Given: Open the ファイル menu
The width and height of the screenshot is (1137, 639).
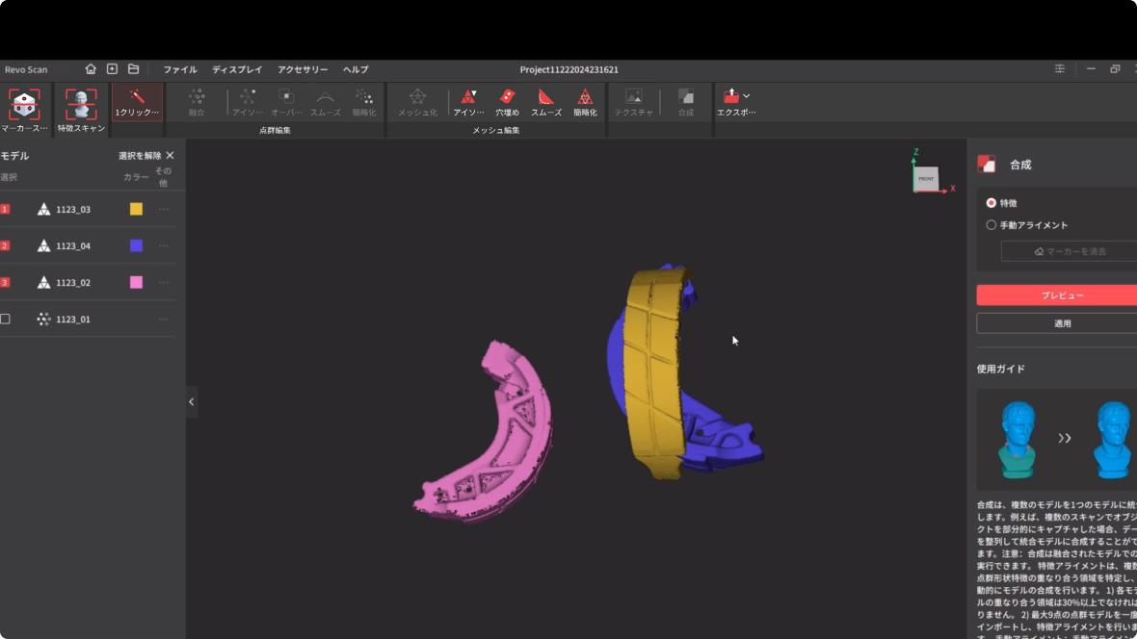Looking at the screenshot, I should 179,69.
